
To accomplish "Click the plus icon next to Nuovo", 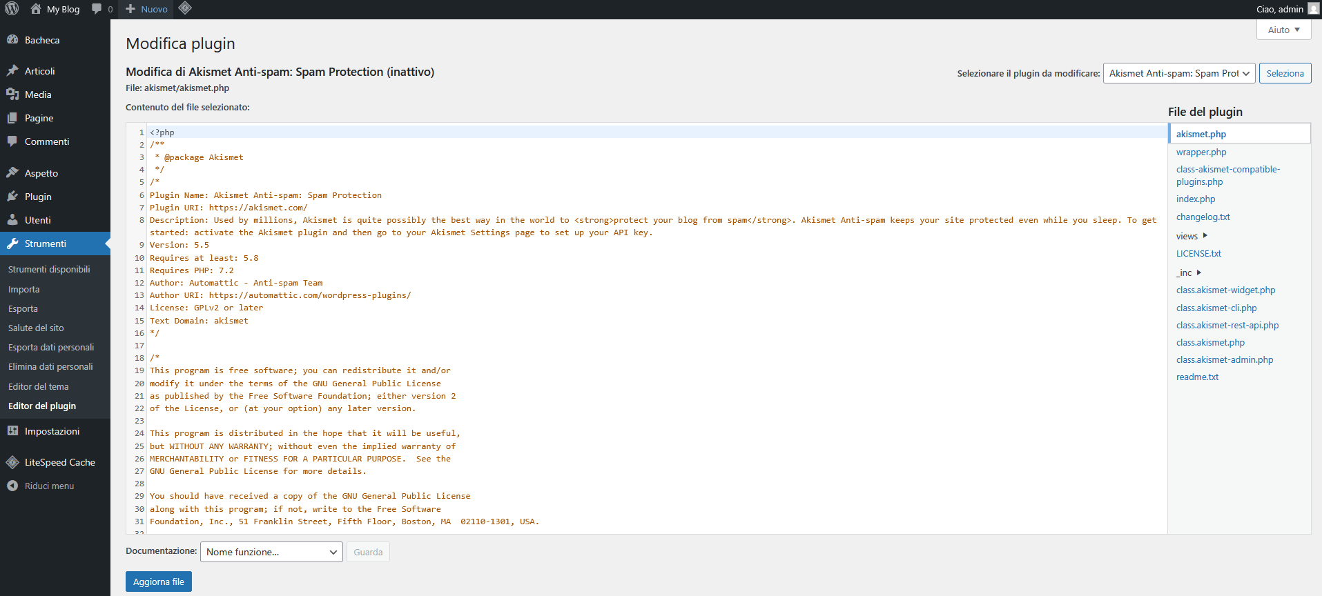I will (130, 9).
